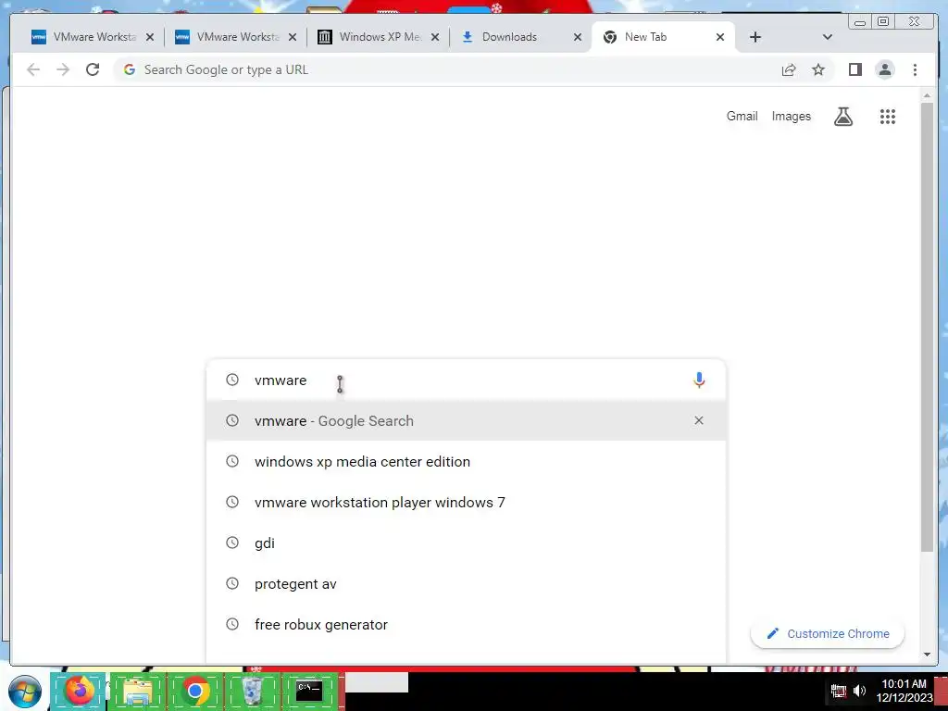Image resolution: width=948 pixels, height=711 pixels.
Task: Click the taskbar clock showing 10:01 AM
Action: 904,691
